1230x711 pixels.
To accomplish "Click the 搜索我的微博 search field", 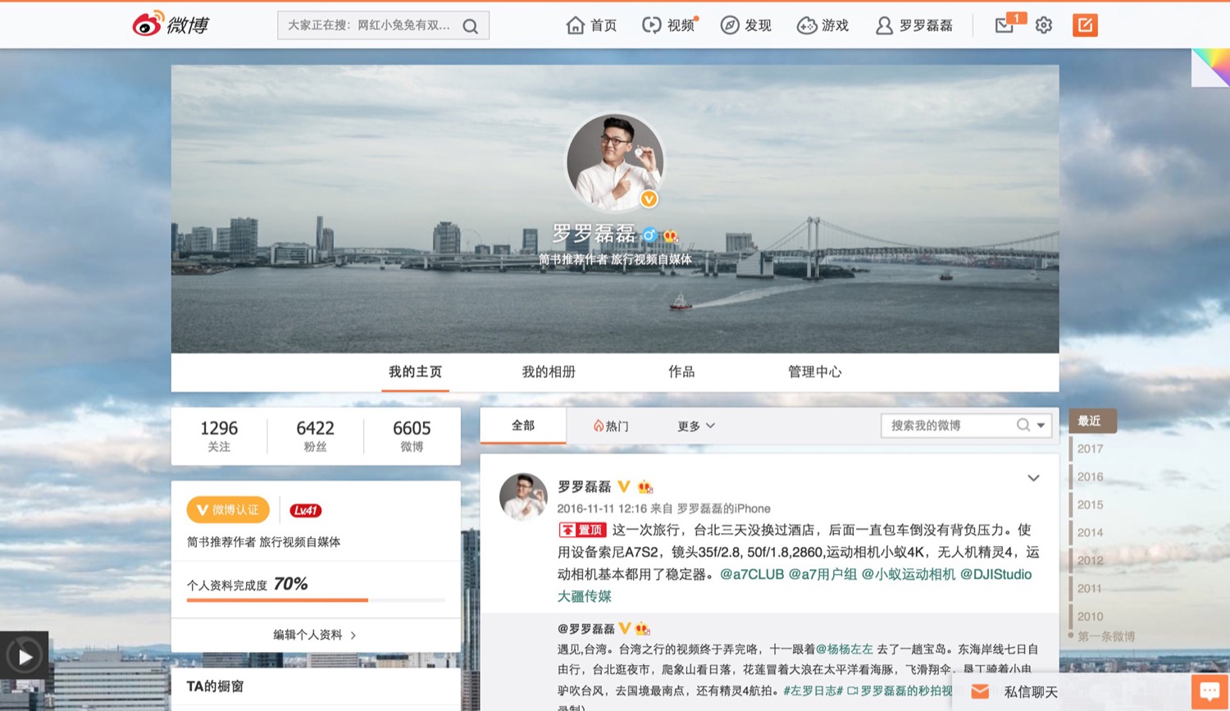I will [x=947, y=426].
